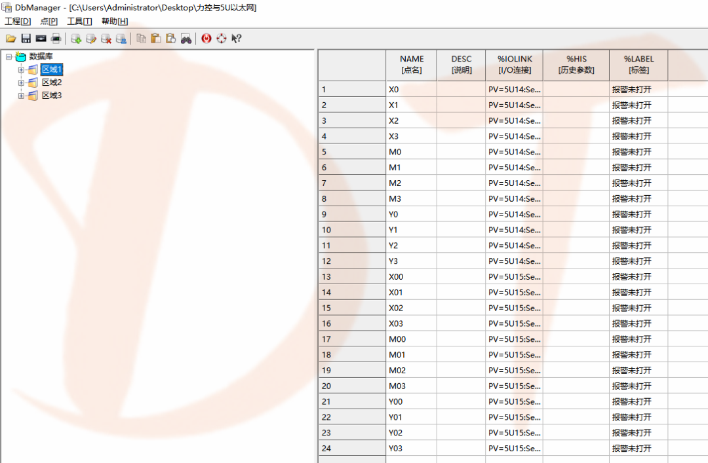Click the X3 name cell
This screenshot has width=708, height=463.
(411, 136)
